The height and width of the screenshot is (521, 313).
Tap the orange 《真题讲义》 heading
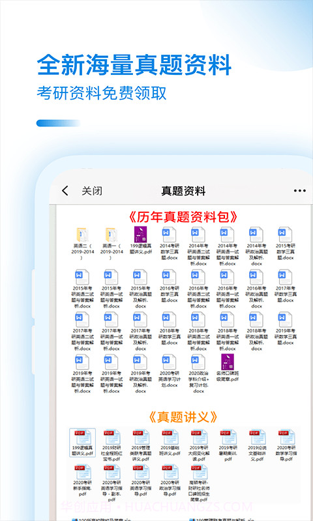[x=183, y=416]
